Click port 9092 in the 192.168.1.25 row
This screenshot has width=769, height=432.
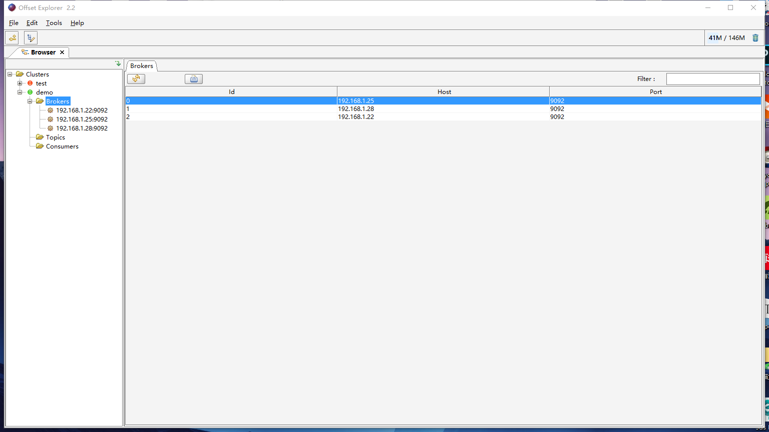655,101
